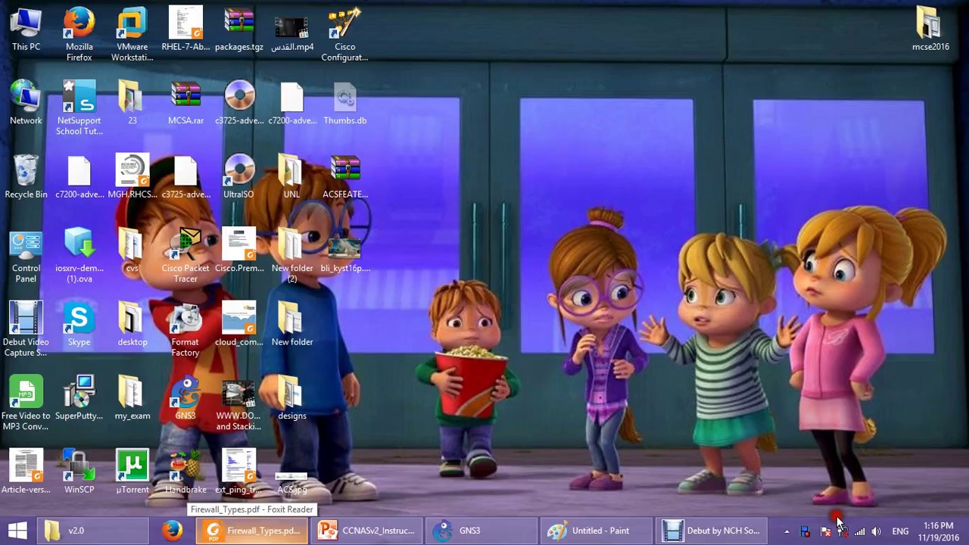This screenshot has width=969, height=545.
Task: Select the folder named desktop
Action: (x=132, y=325)
